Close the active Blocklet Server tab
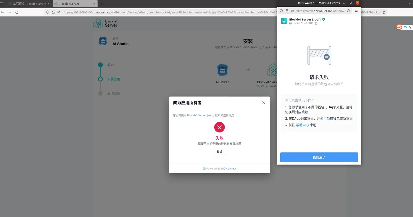Image resolution: width=413 pixels, height=217 pixels. [x=94, y=4]
